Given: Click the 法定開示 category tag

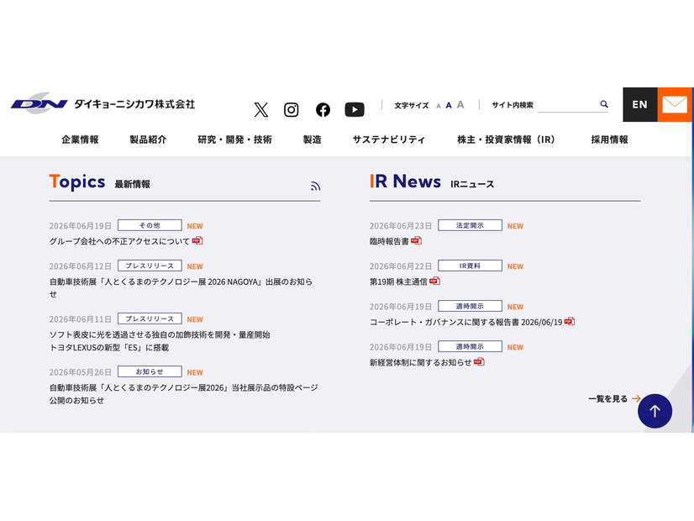Looking at the screenshot, I should coord(470,225).
